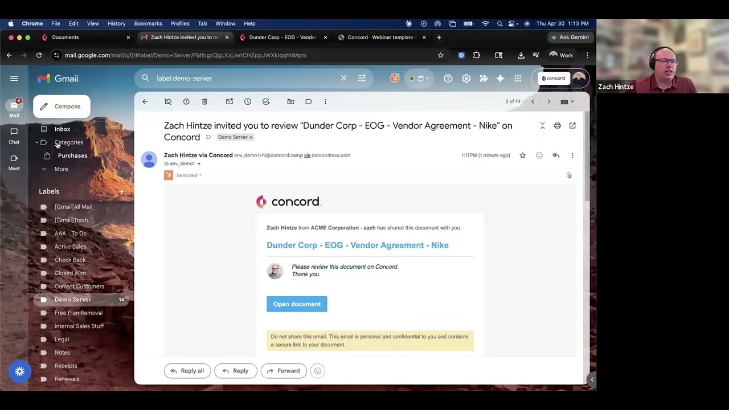
Task: Open the Labels icon in toolbar
Action: [x=309, y=101]
